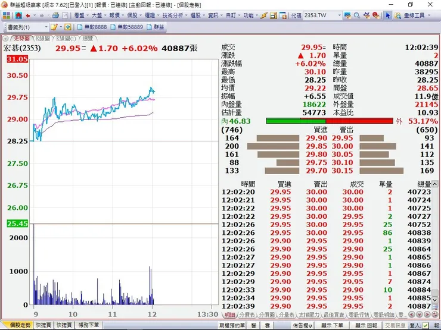
Task: Open the 功能 menu
Action: [x=250, y=15]
